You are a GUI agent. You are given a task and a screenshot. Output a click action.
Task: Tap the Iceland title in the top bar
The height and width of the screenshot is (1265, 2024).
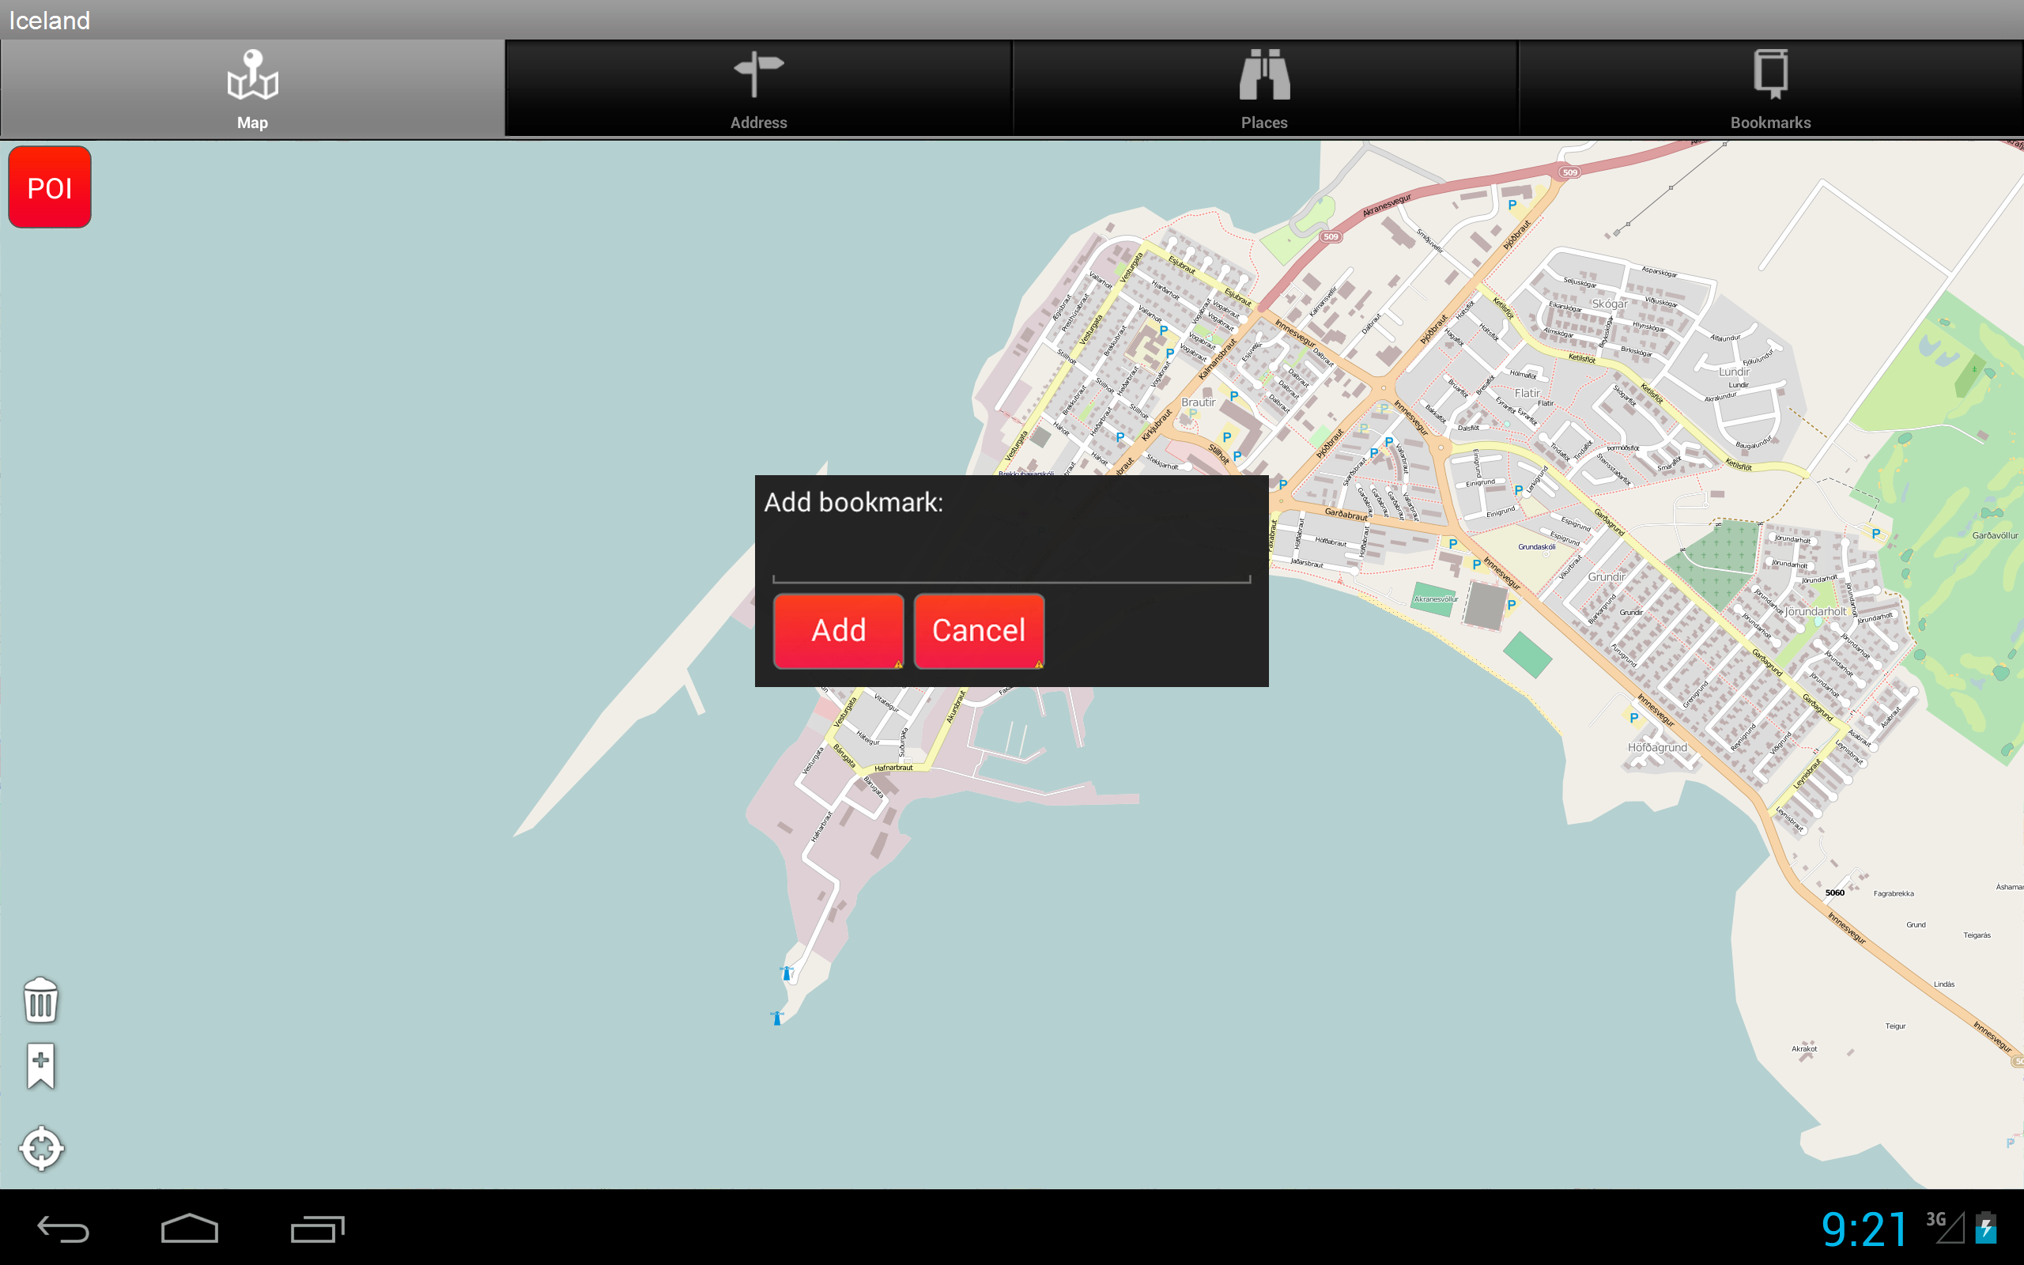coord(48,20)
